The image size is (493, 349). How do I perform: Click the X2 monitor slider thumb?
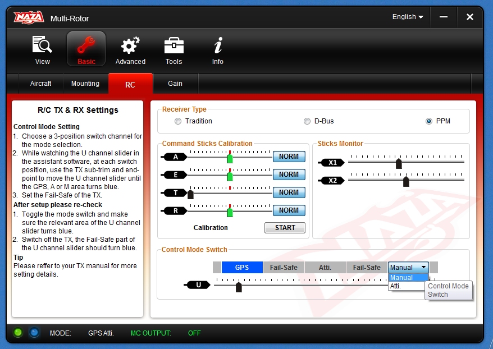[x=406, y=181]
